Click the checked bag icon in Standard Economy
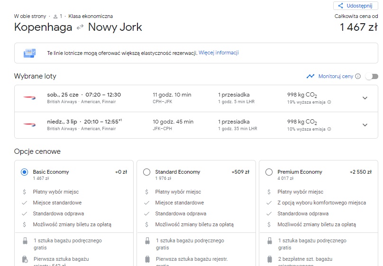 tap(147, 259)
